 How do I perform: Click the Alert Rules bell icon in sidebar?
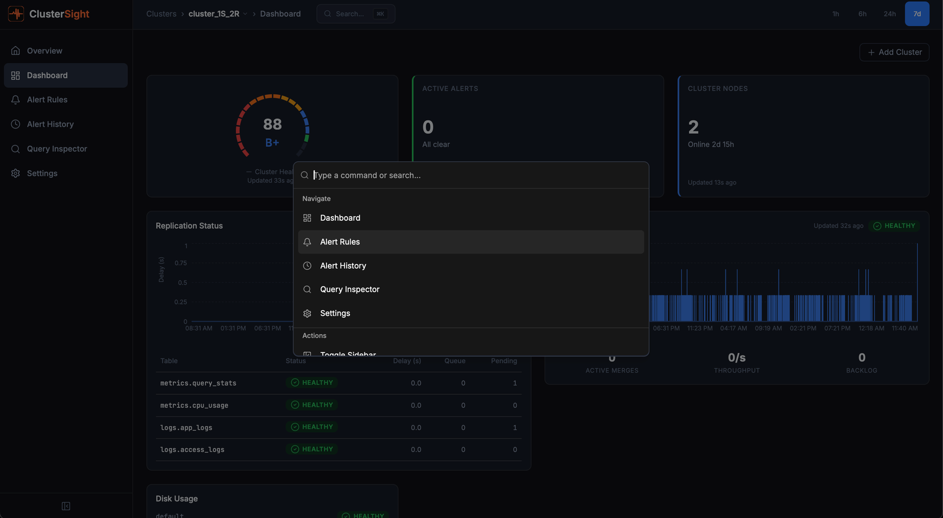click(16, 100)
